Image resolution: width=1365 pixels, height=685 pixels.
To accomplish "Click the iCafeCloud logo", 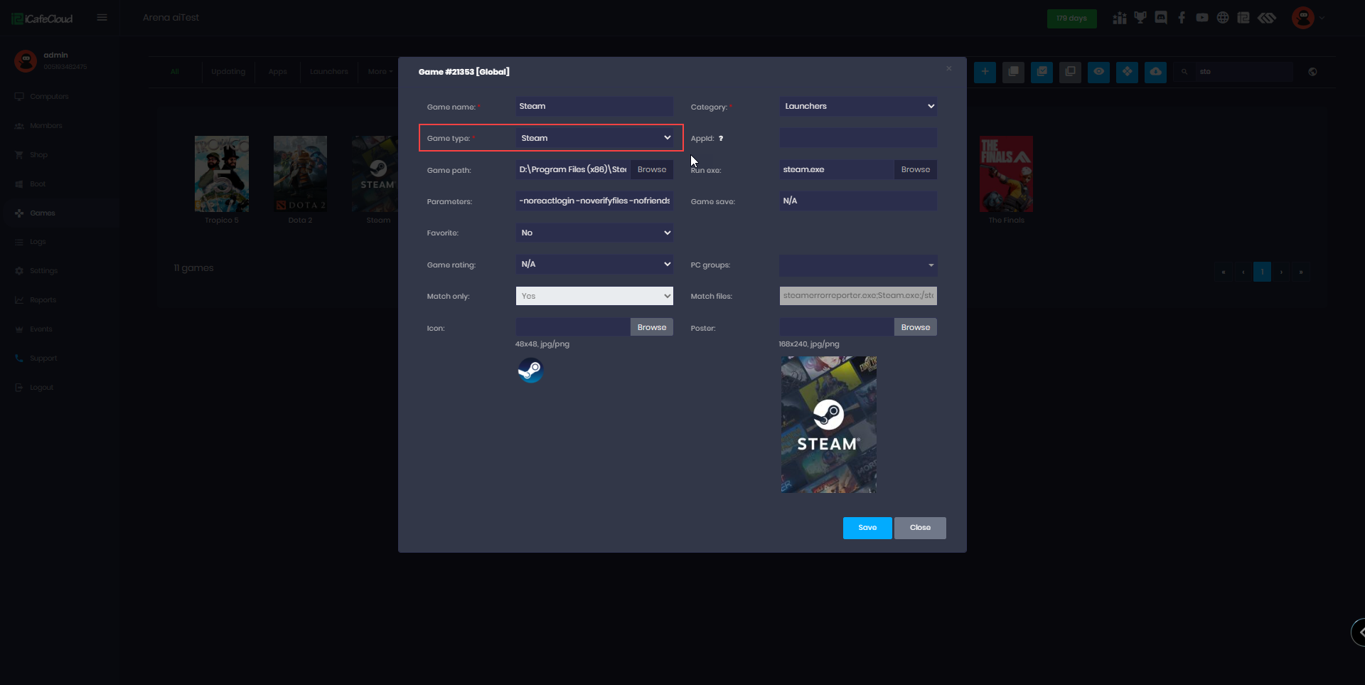I will point(42,18).
